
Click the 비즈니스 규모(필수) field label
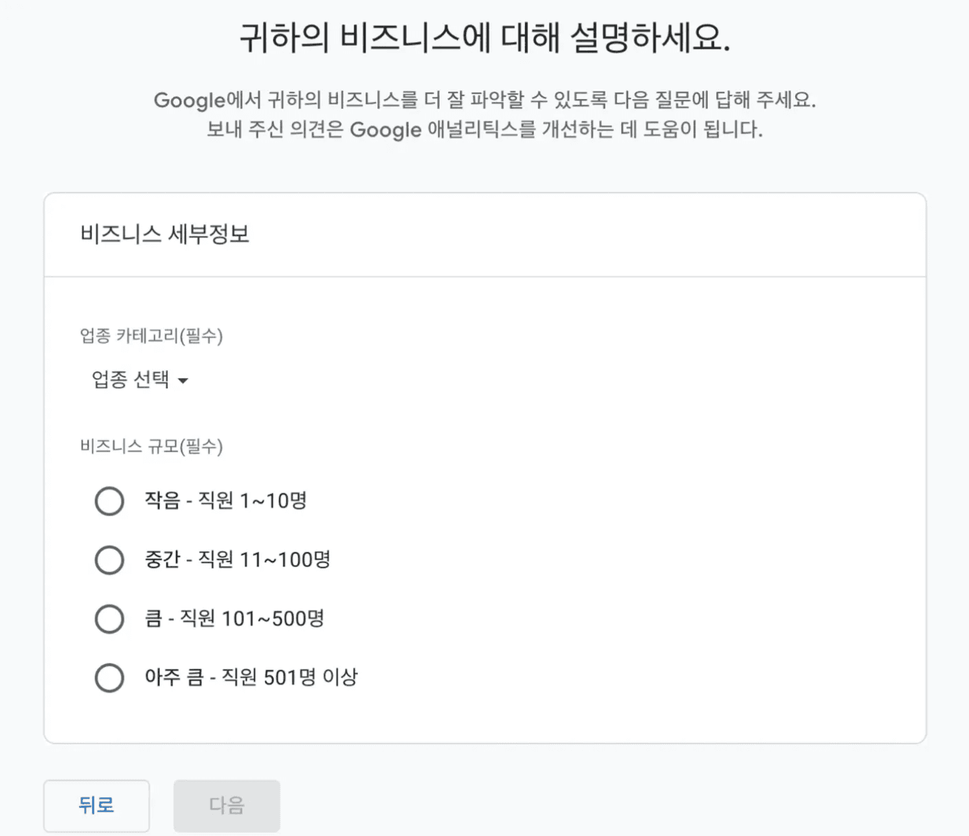tap(151, 447)
